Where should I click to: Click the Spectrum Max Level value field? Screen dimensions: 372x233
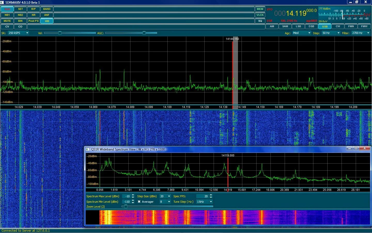pos(126,196)
